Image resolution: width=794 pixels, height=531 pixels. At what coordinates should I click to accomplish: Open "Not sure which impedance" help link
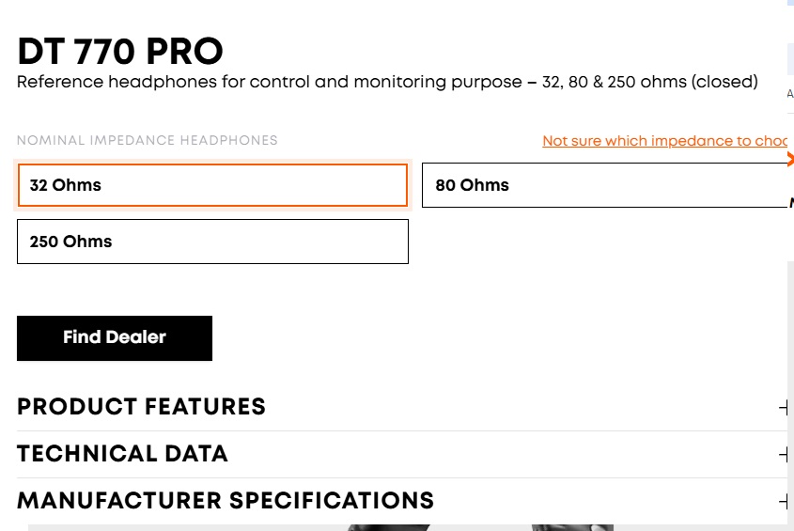(664, 141)
